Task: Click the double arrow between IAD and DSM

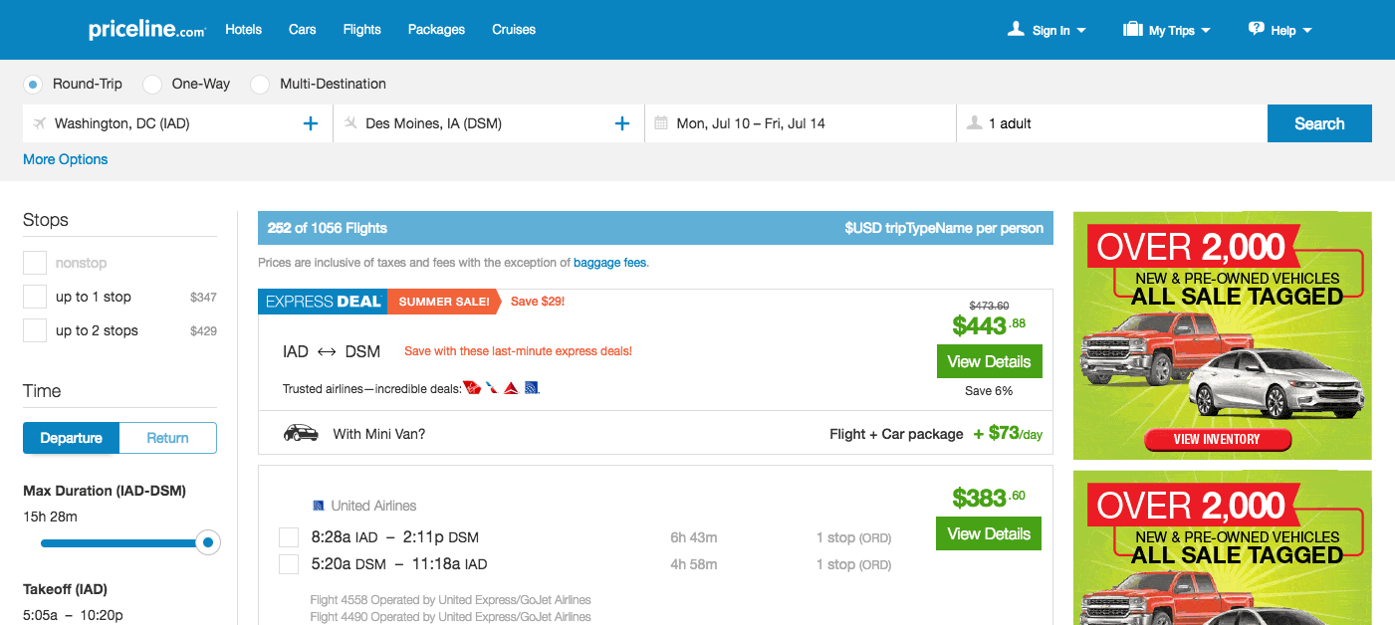Action: pos(327,351)
